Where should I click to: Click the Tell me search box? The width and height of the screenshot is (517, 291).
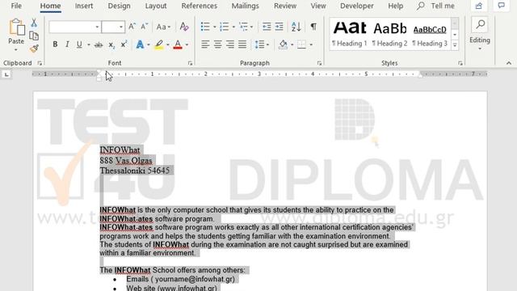pos(435,6)
